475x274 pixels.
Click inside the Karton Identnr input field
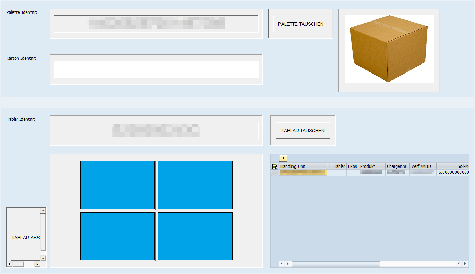pyautogui.click(x=156, y=69)
